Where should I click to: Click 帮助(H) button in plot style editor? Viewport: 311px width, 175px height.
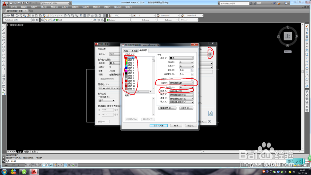click(x=191, y=126)
